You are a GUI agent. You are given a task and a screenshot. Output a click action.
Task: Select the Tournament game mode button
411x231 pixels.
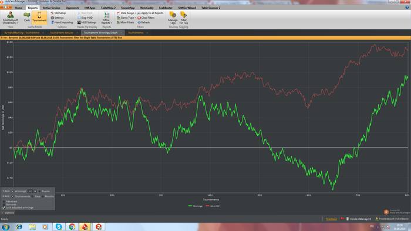click(x=39, y=17)
